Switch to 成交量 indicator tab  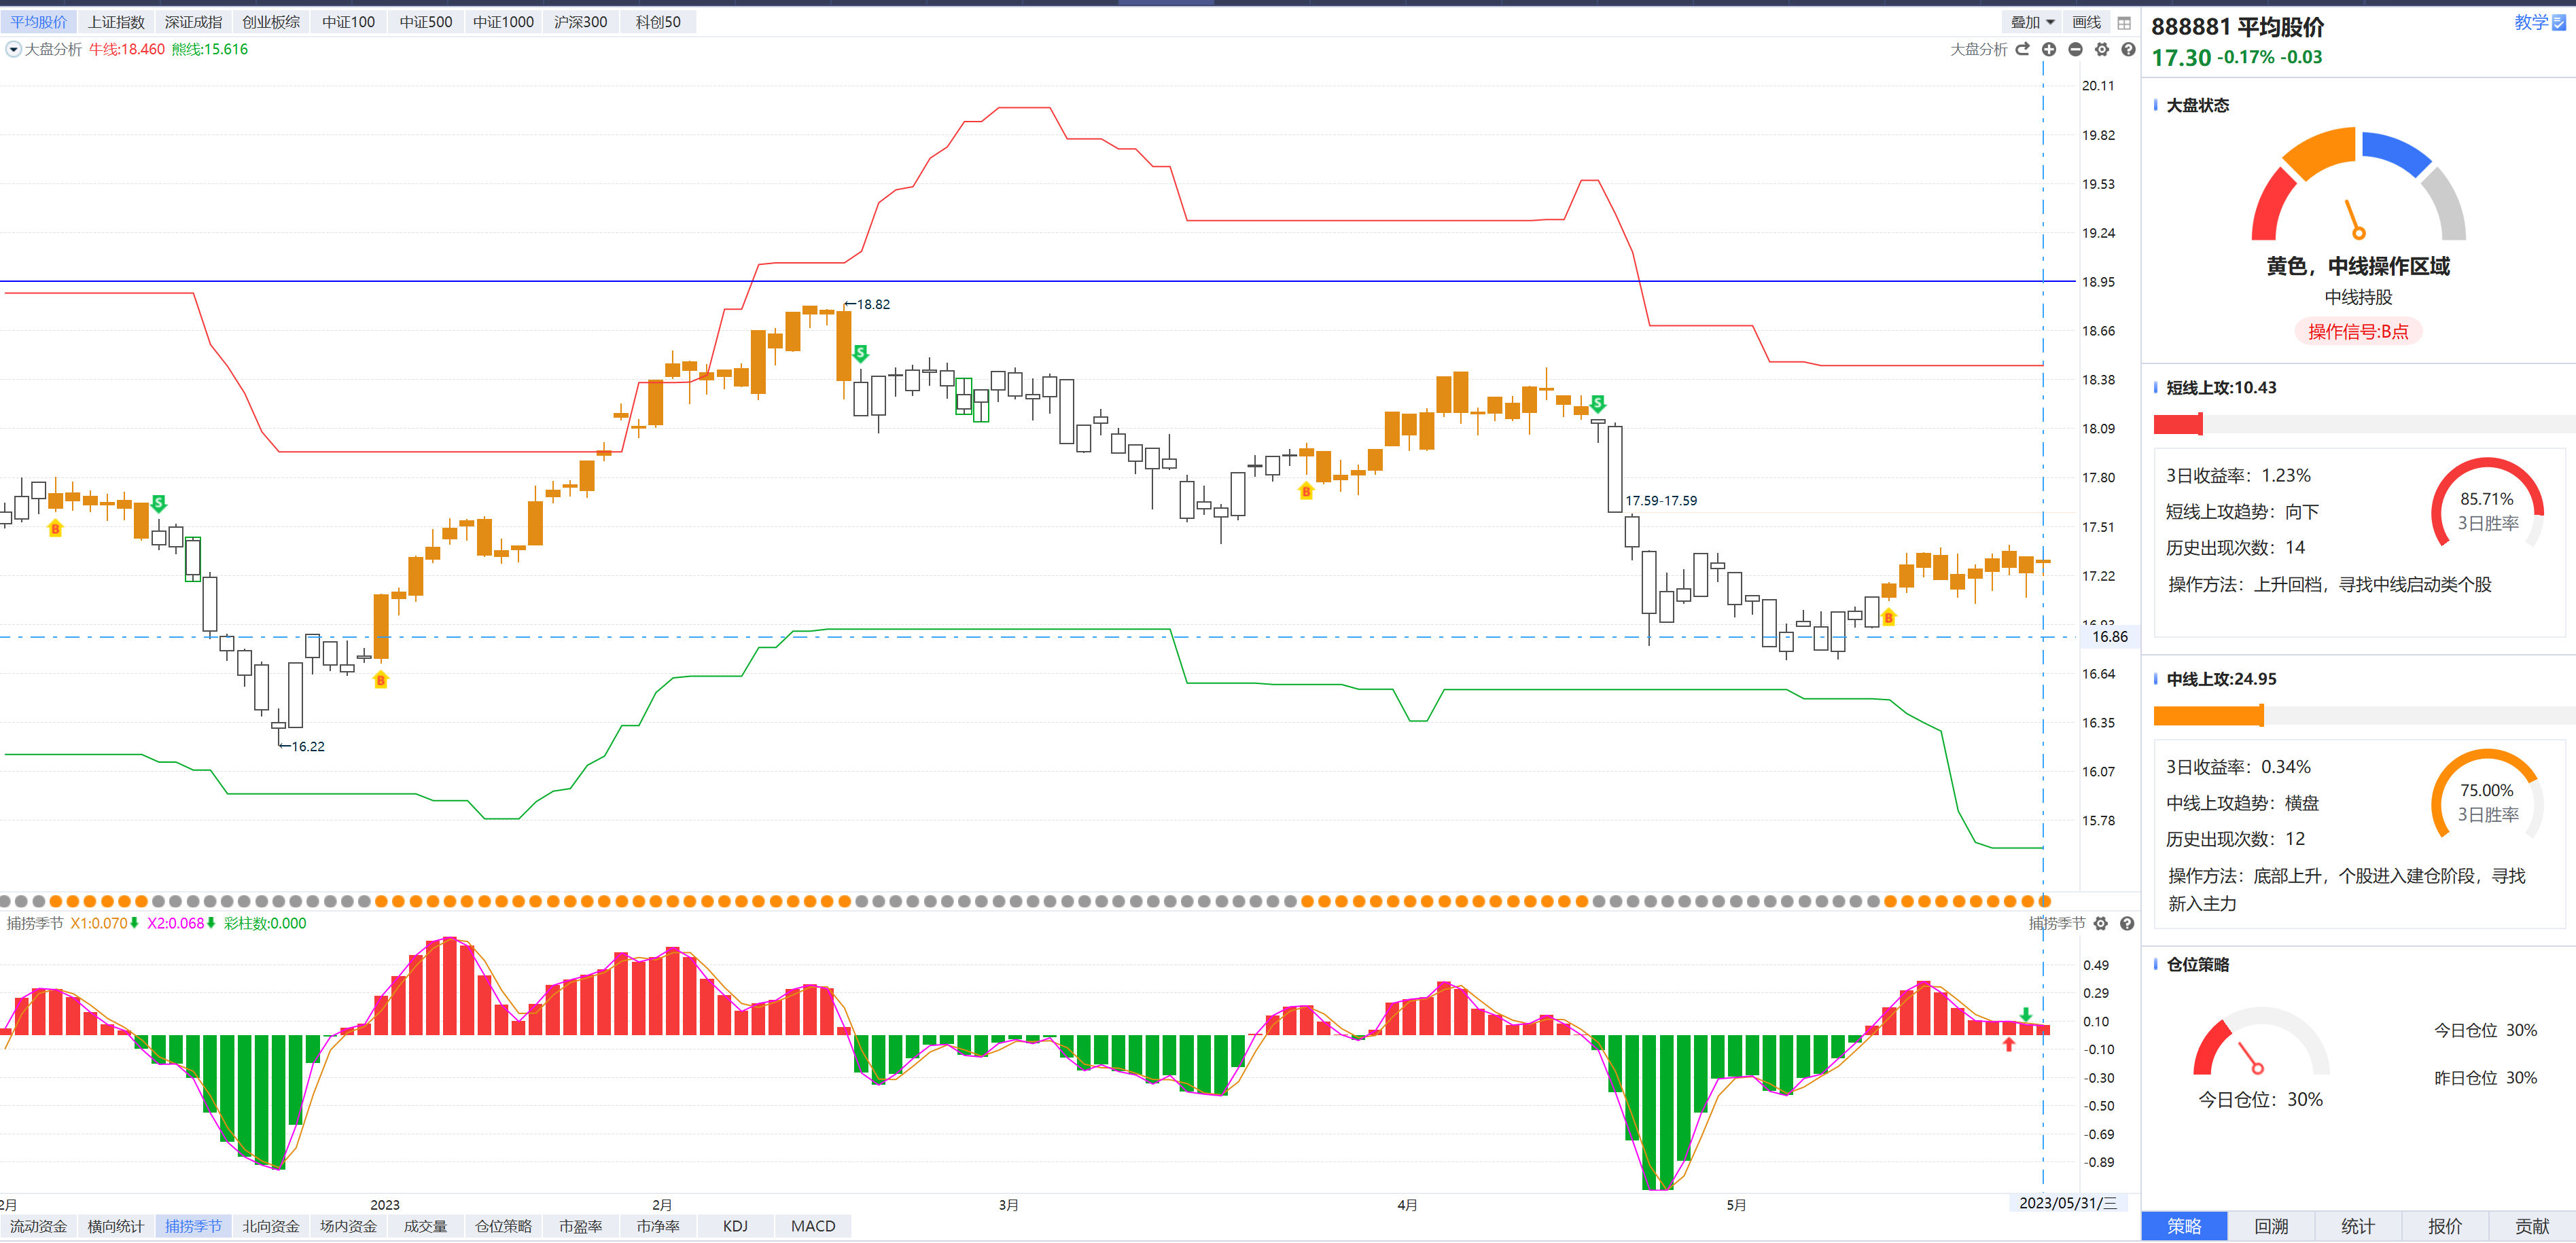[426, 1226]
